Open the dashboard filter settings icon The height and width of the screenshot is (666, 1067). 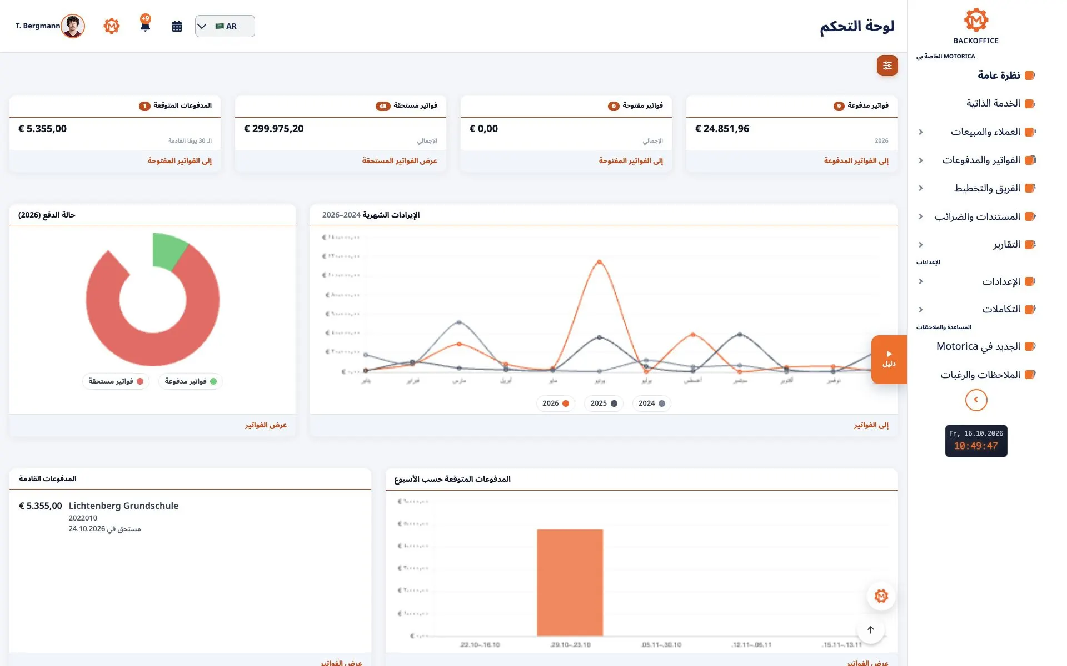[x=887, y=65]
